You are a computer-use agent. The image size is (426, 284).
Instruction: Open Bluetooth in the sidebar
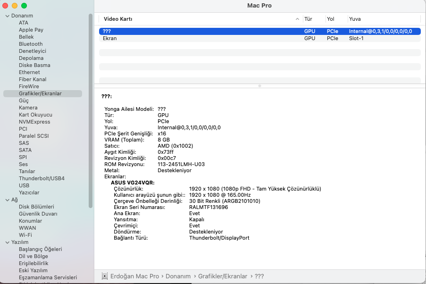[x=31, y=44]
